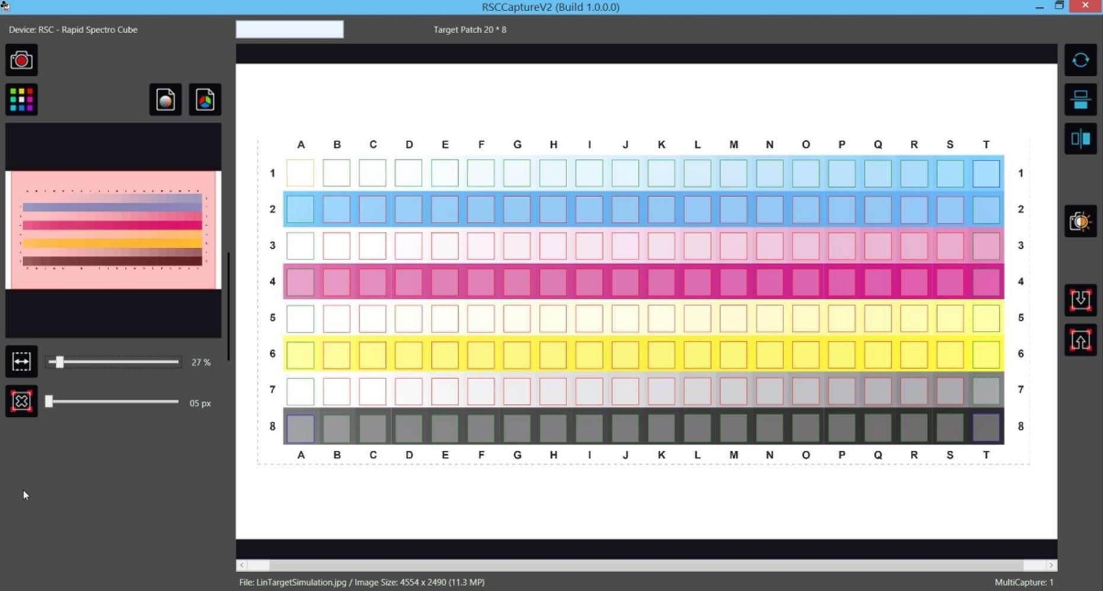Click the camera with sun exposure icon
This screenshot has width=1103, height=591.
[x=1080, y=221]
